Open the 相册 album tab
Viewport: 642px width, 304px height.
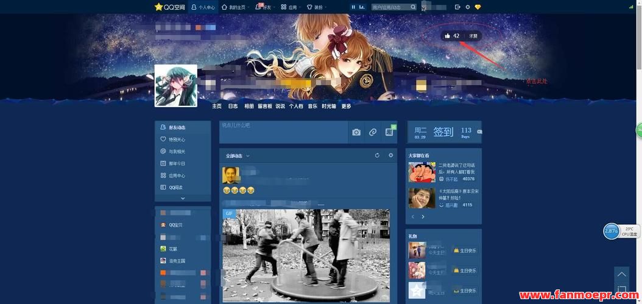click(x=249, y=106)
